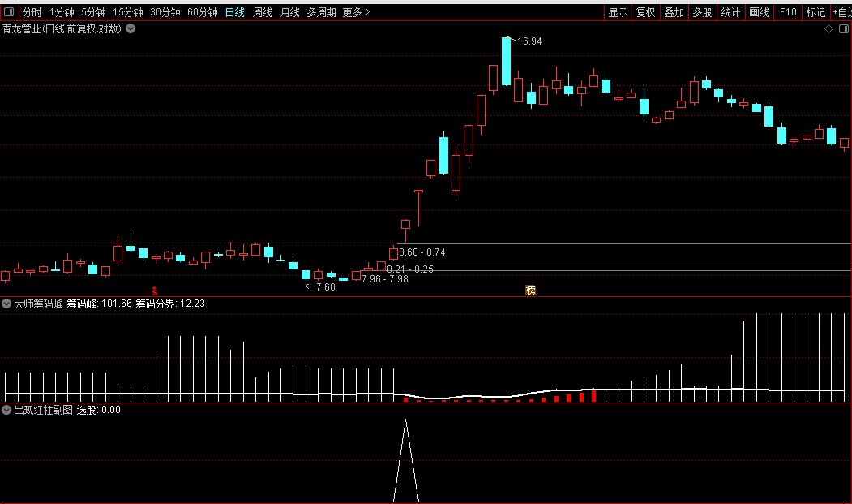Open the 出现红柱副图 indicator dropdown
Image resolution: width=852 pixels, height=504 pixels.
tap(6, 411)
